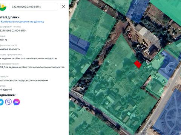Click the 'ватна власність' ownership value

click(10, 49)
